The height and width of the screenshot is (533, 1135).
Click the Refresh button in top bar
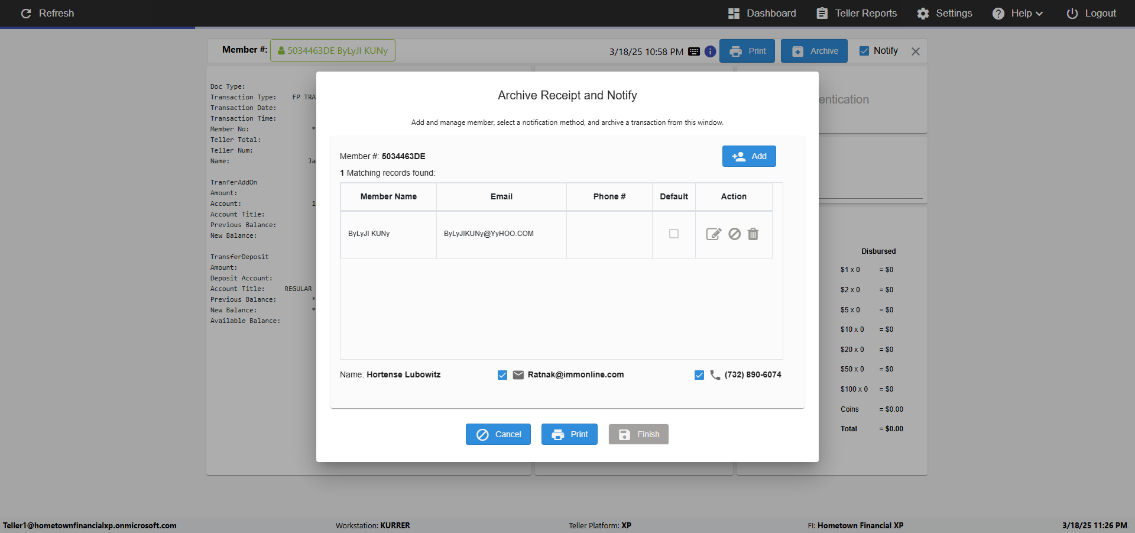point(47,13)
